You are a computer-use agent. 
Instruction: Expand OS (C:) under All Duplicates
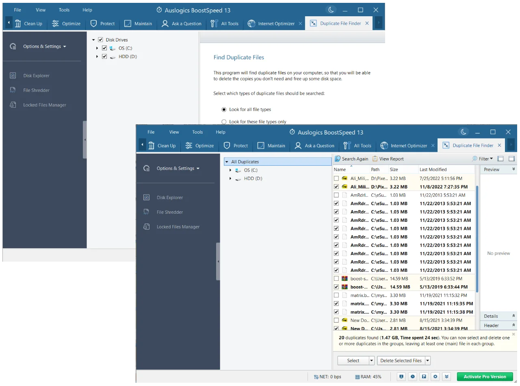pos(230,170)
